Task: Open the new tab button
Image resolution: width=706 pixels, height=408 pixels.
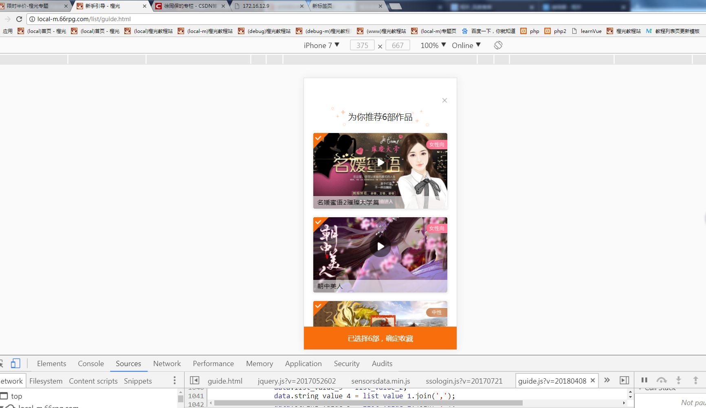Action: pos(395,6)
